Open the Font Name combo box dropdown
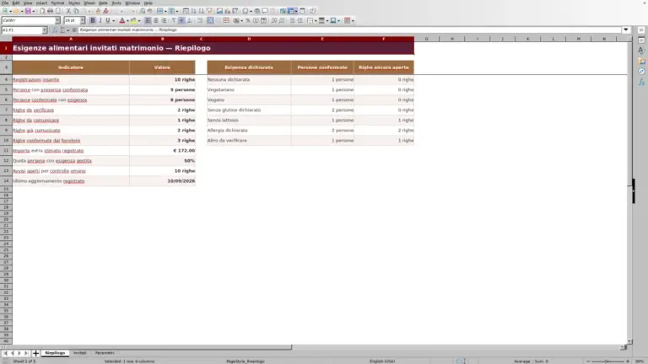 pyautogui.click(x=57, y=20)
